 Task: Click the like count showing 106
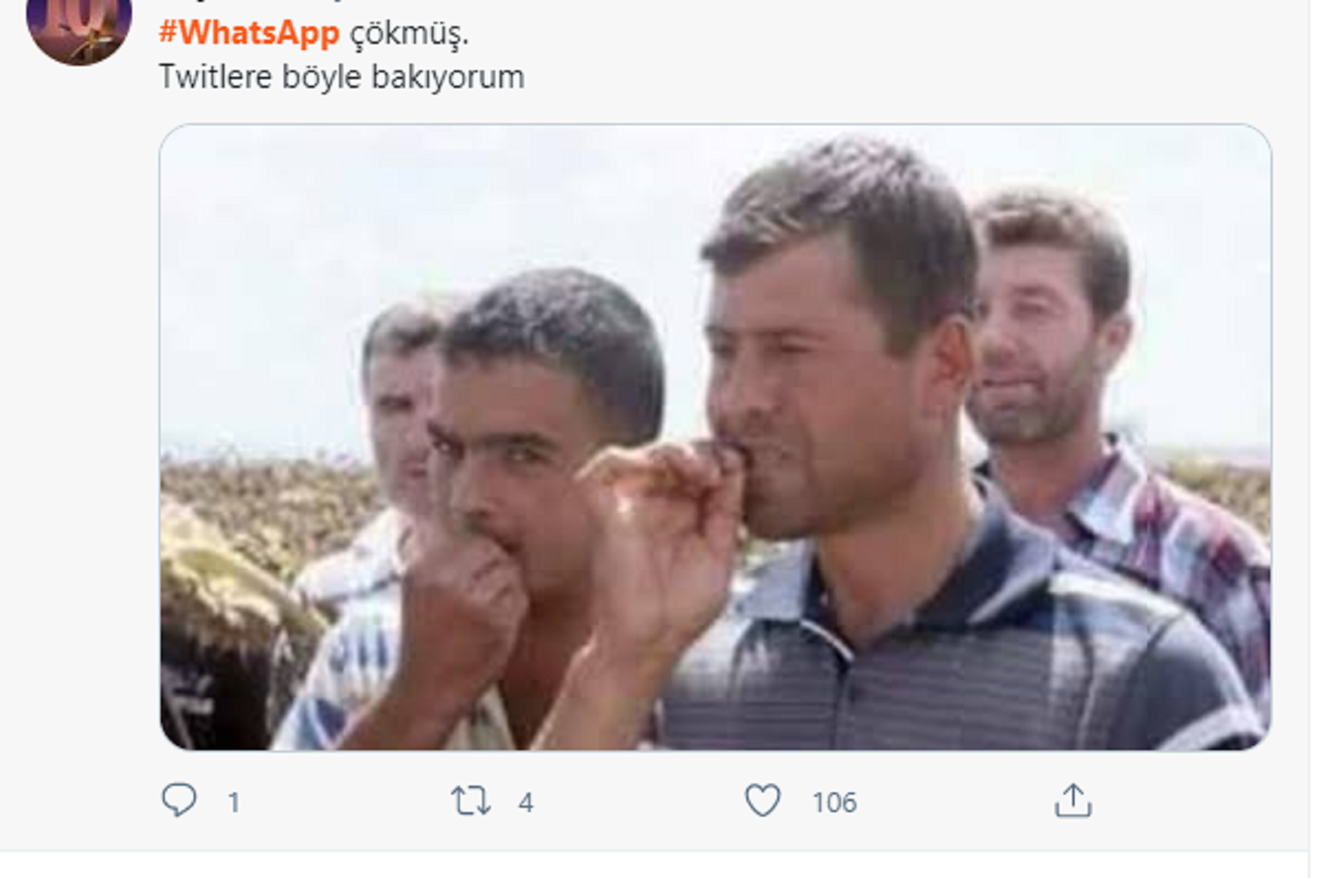834,803
